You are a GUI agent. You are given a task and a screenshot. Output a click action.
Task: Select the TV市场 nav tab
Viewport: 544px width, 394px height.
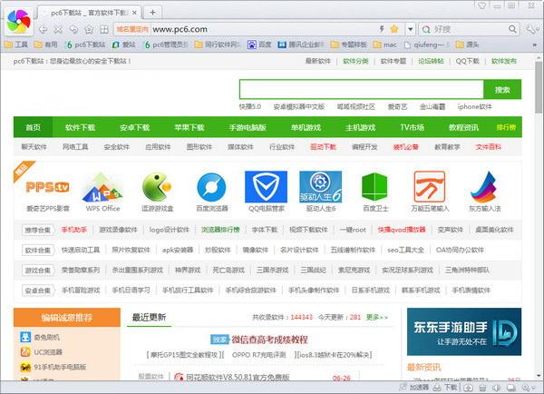tap(413, 127)
